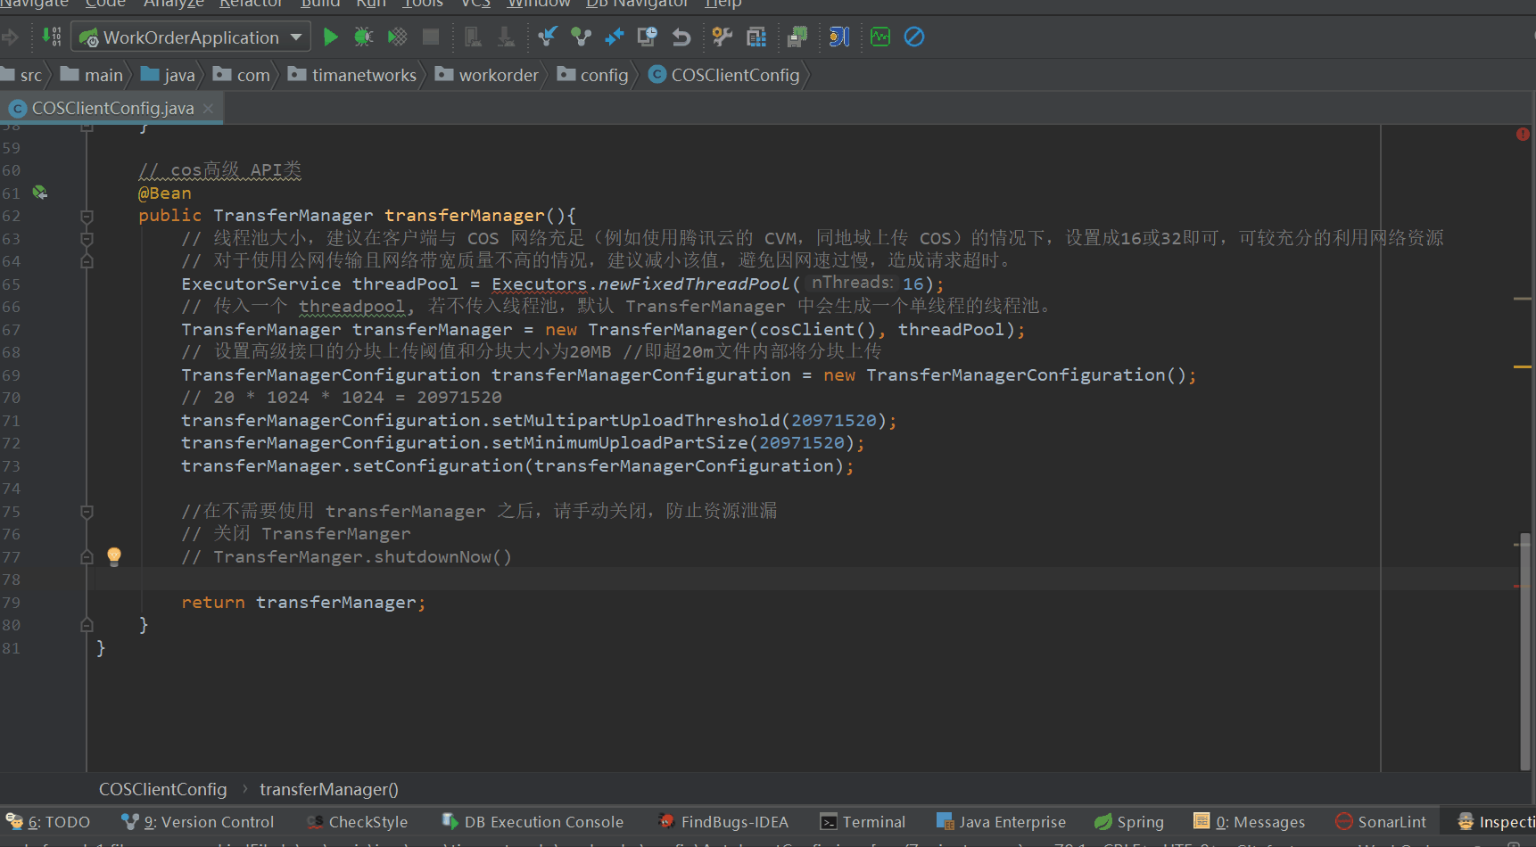Click the red error indicator at editor top-right
This screenshot has height=847, width=1536.
(1523, 134)
